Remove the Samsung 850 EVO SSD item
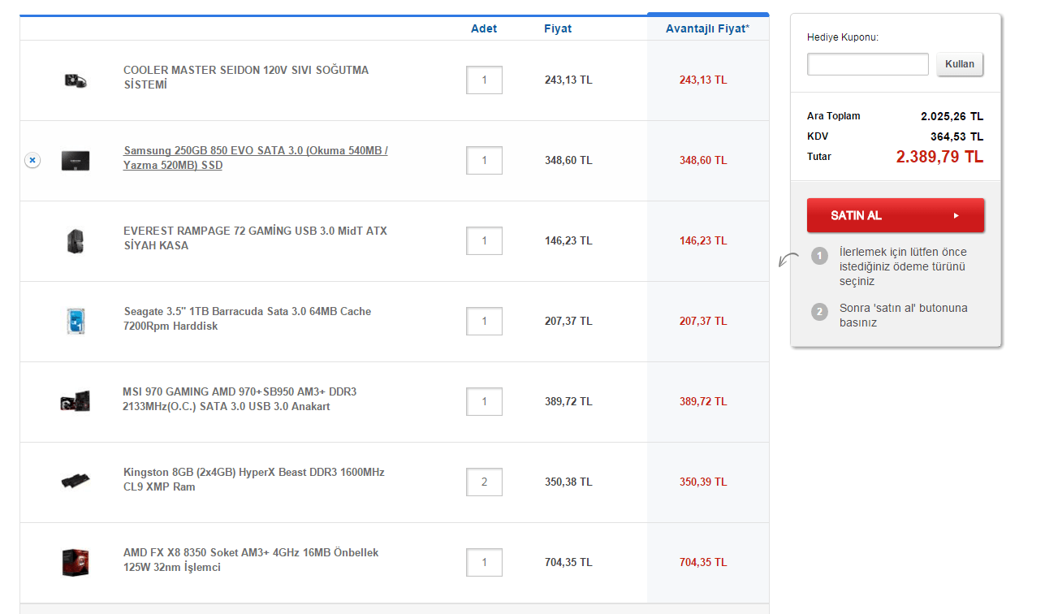 click(32, 161)
